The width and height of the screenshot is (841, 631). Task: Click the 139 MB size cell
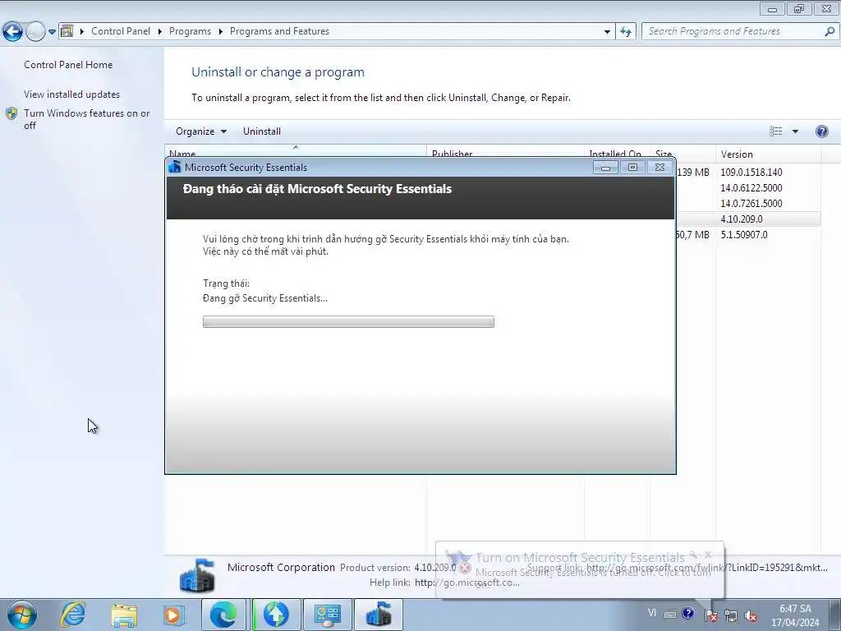click(693, 173)
